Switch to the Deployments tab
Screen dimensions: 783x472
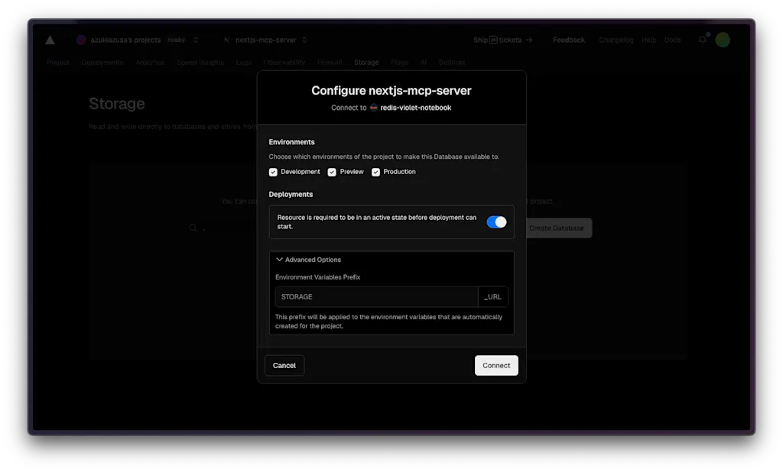(x=102, y=63)
